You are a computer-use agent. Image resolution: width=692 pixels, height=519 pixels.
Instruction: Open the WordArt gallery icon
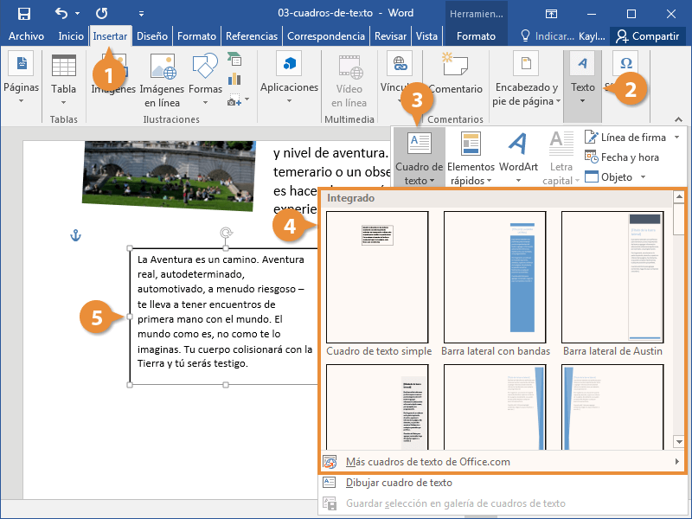point(517,144)
